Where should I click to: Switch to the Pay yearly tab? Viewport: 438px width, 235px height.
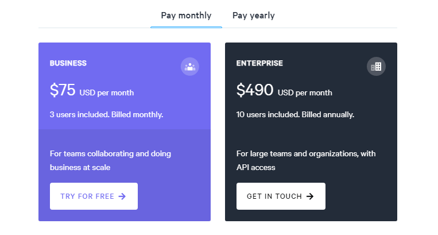point(253,16)
